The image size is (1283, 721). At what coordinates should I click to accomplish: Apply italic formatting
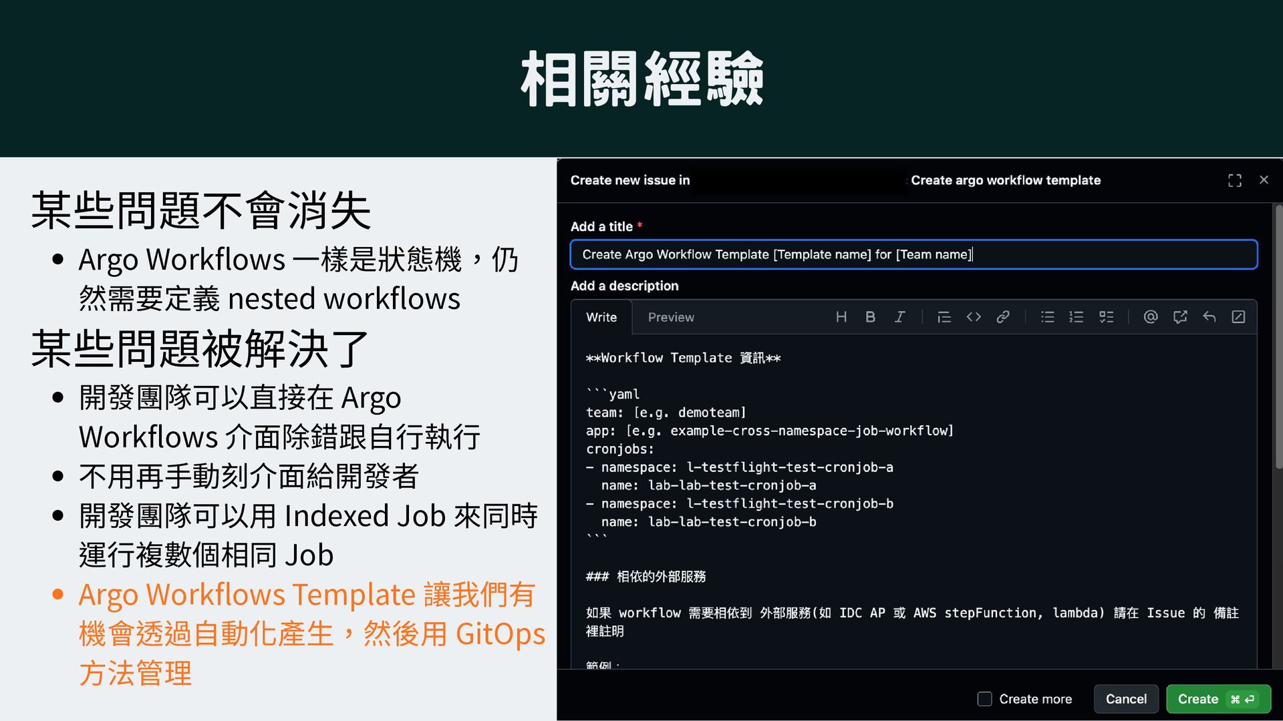point(899,317)
